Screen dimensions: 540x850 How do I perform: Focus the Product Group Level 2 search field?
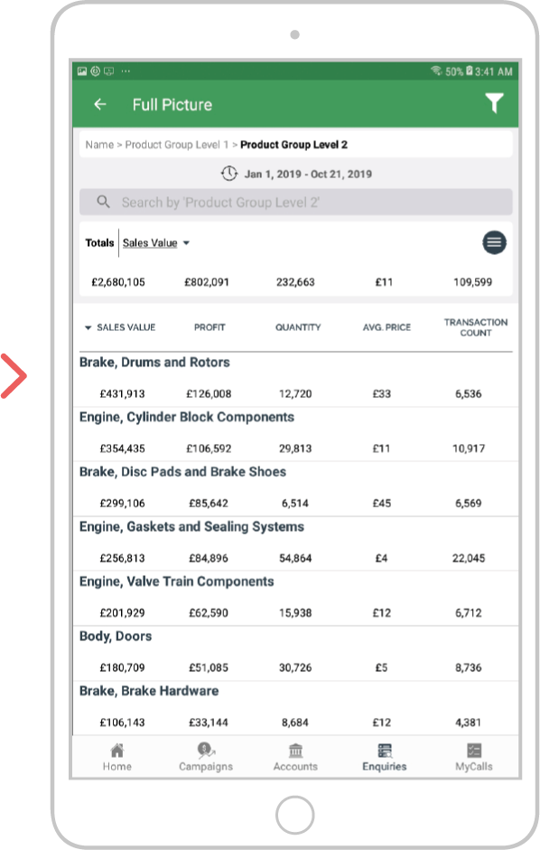click(x=296, y=203)
